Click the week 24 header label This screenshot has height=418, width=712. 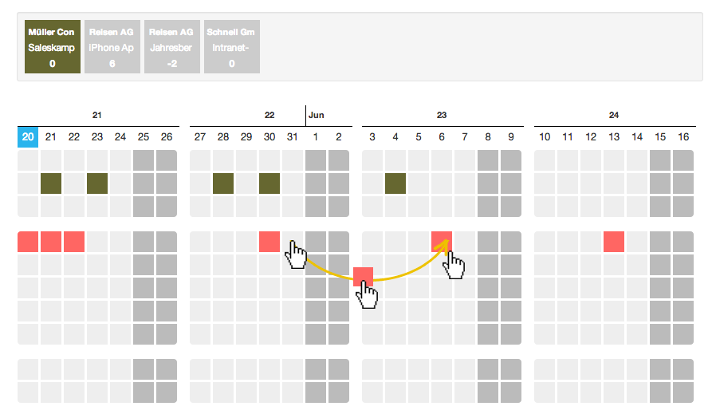click(x=614, y=115)
